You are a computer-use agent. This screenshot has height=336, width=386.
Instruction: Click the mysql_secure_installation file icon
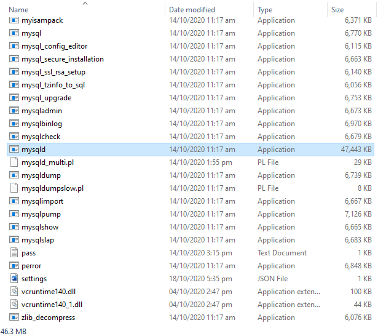14,58
